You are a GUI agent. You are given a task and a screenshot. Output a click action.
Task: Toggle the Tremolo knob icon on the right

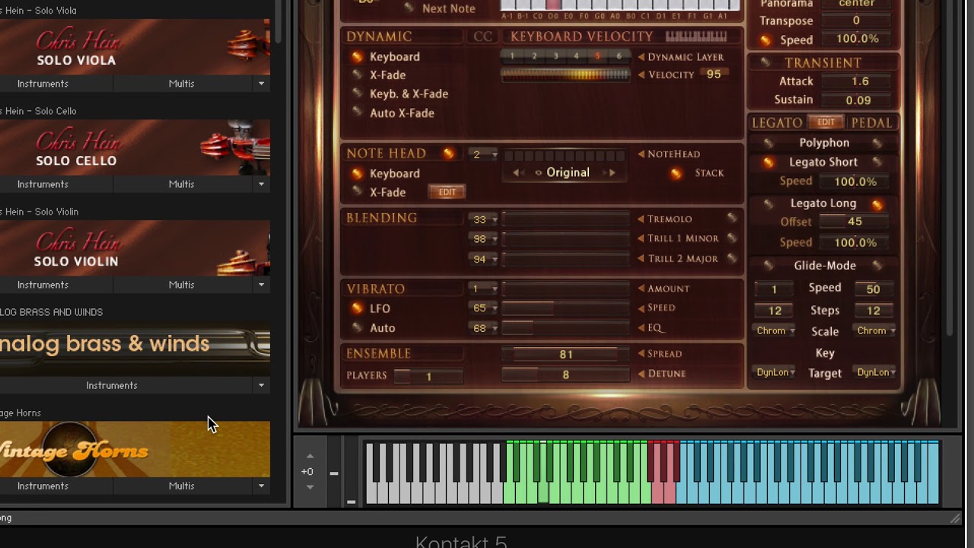coord(731,218)
